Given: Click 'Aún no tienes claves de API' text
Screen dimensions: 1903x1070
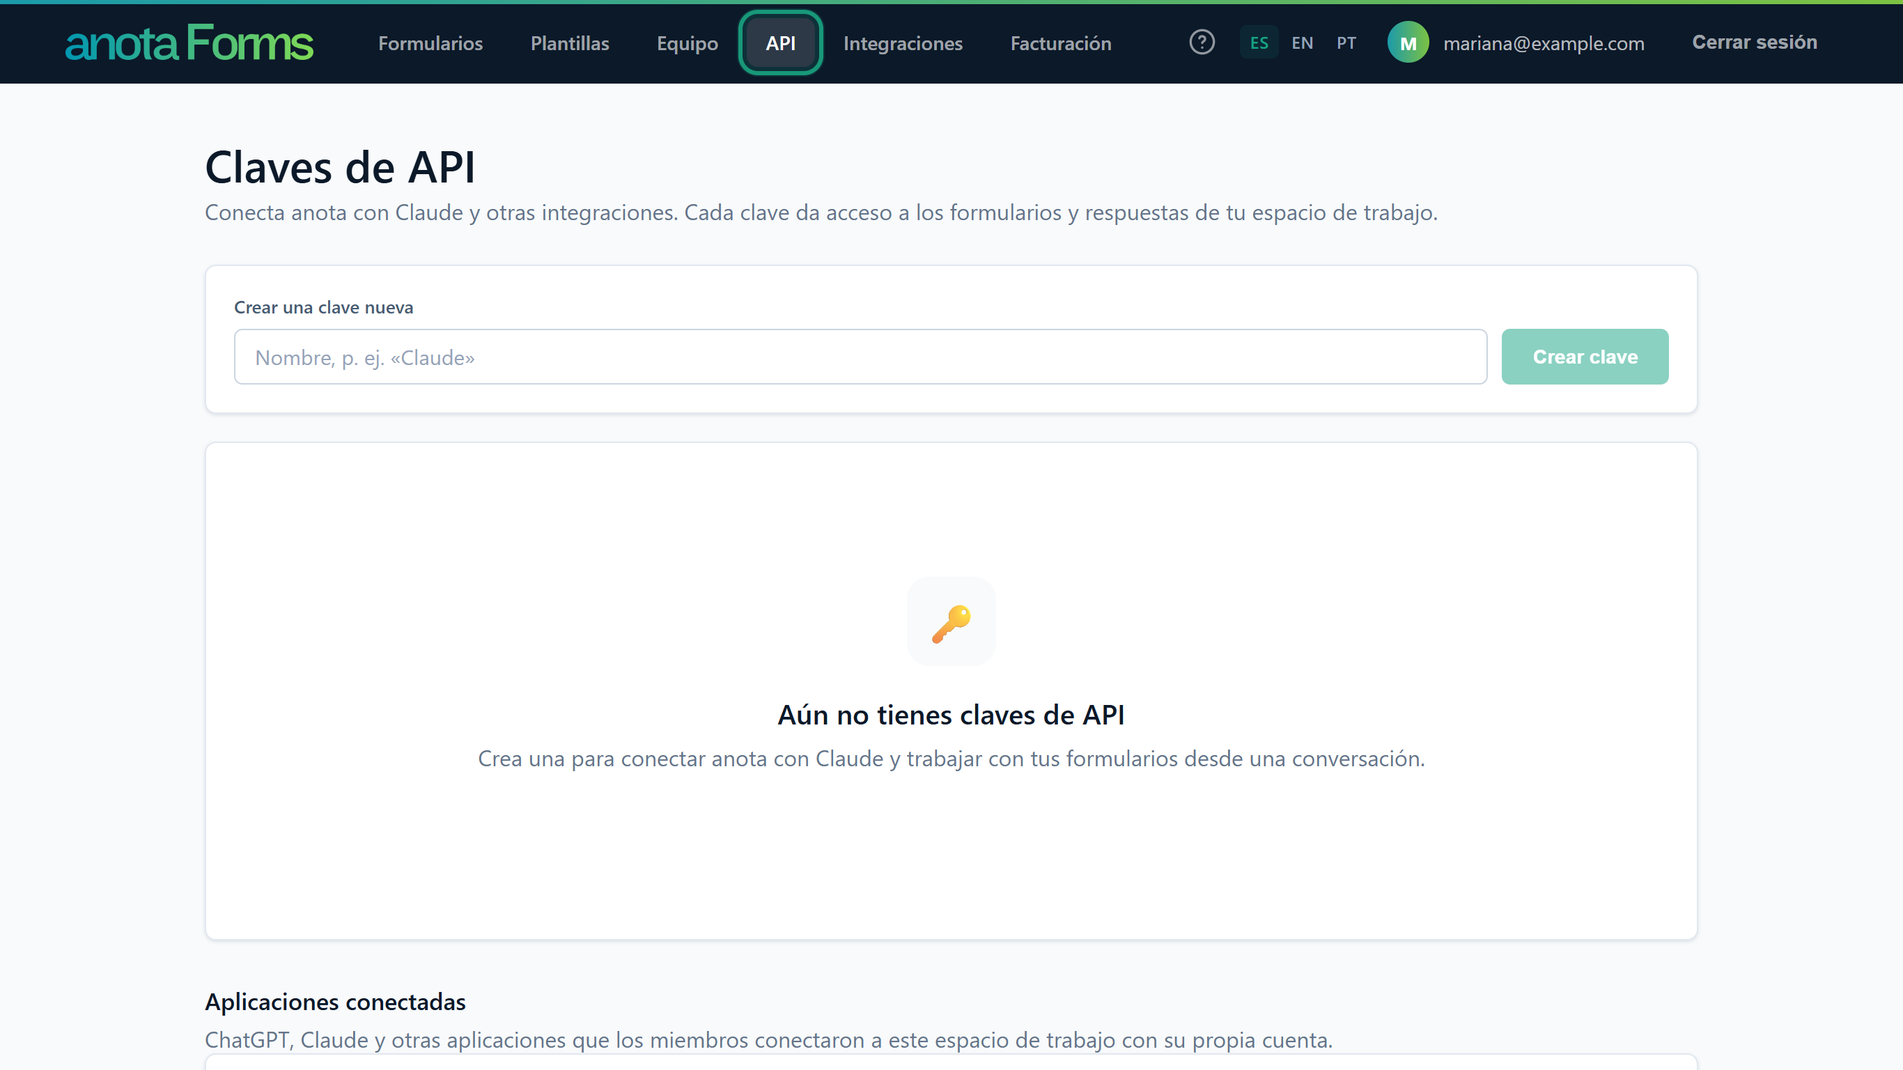Looking at the screenshot, I should coord(951,715).
